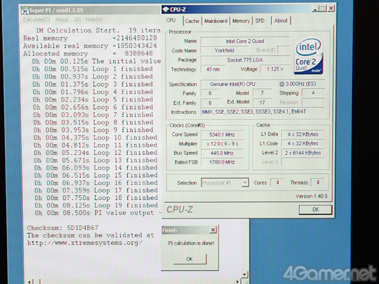Viewport: 379px width, 284px height.
Task: Click the Threads value field
Action: coord(318,183)
